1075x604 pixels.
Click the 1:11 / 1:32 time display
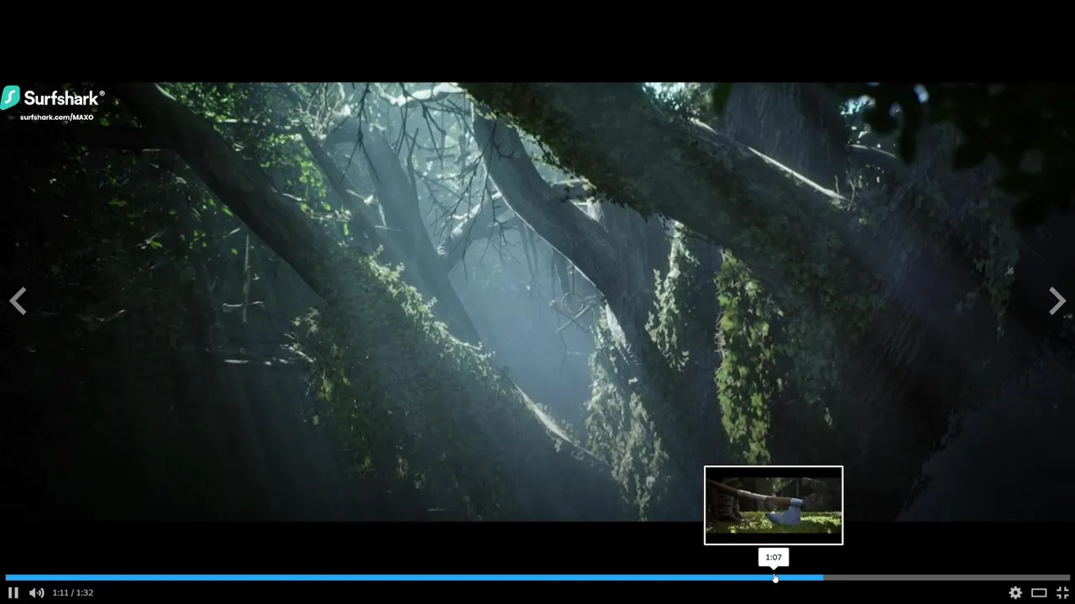coord(73,592)
